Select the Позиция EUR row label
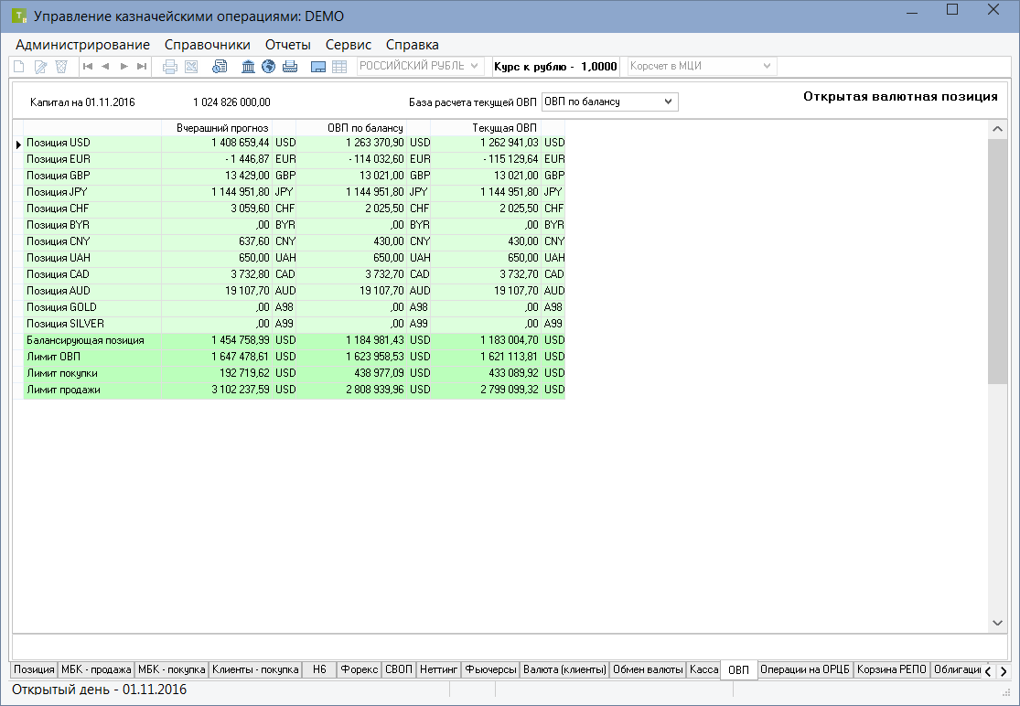 click(x=59, y=159)
